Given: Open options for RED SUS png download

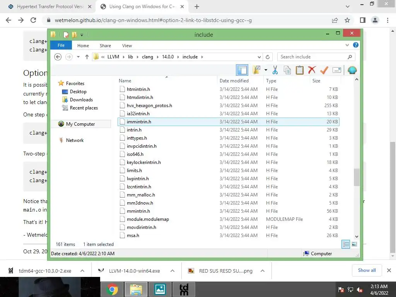Looking at the screenshot, I should point(263,271).
